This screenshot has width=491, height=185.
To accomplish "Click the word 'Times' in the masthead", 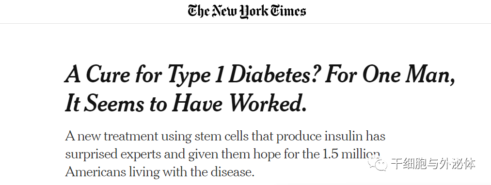I will (x=288, y=11).
